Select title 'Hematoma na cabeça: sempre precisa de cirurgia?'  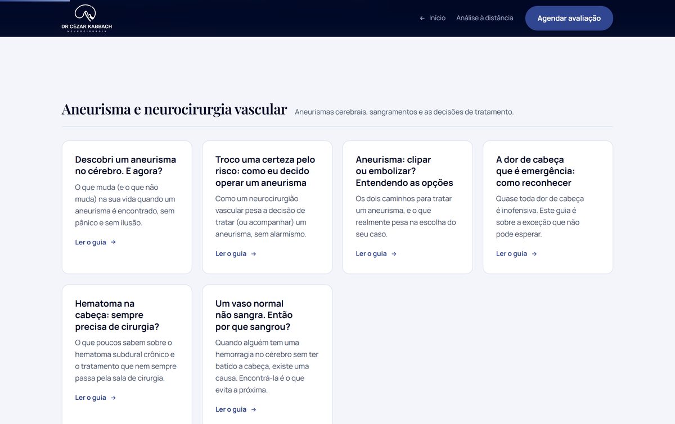tap(117, 315)
